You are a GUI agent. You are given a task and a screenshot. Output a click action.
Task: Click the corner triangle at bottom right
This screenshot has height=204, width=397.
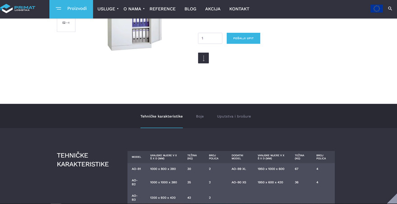pyautogui.click(x=392, y=199)
